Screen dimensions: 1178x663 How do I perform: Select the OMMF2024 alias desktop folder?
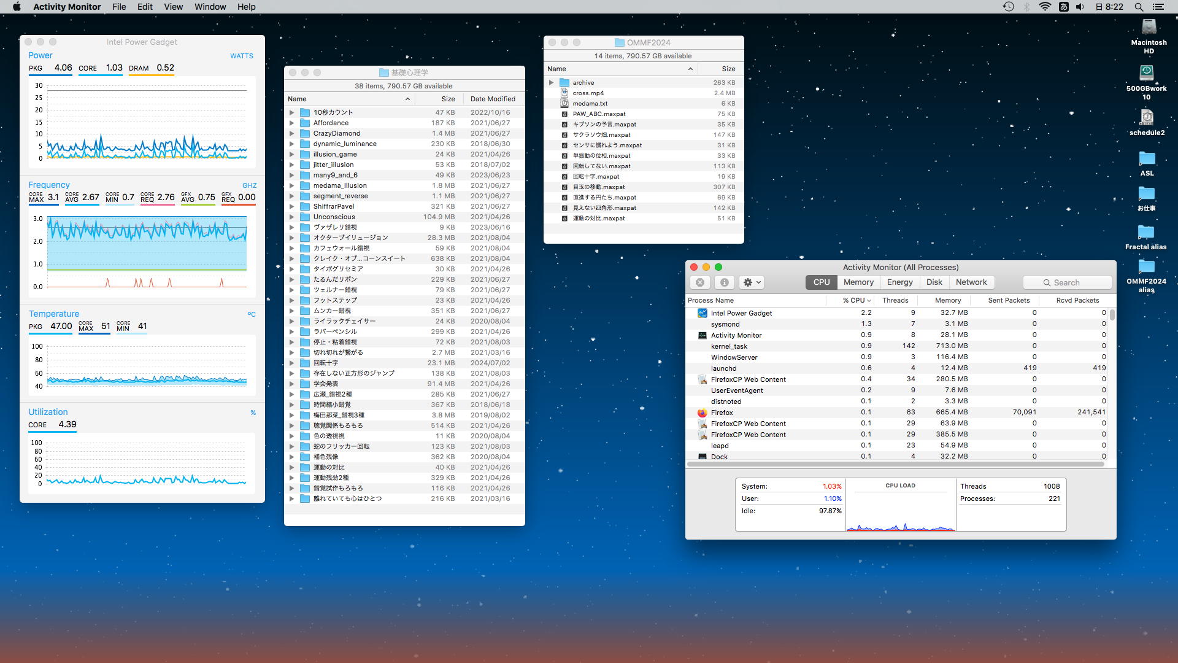pos(1146,267)
